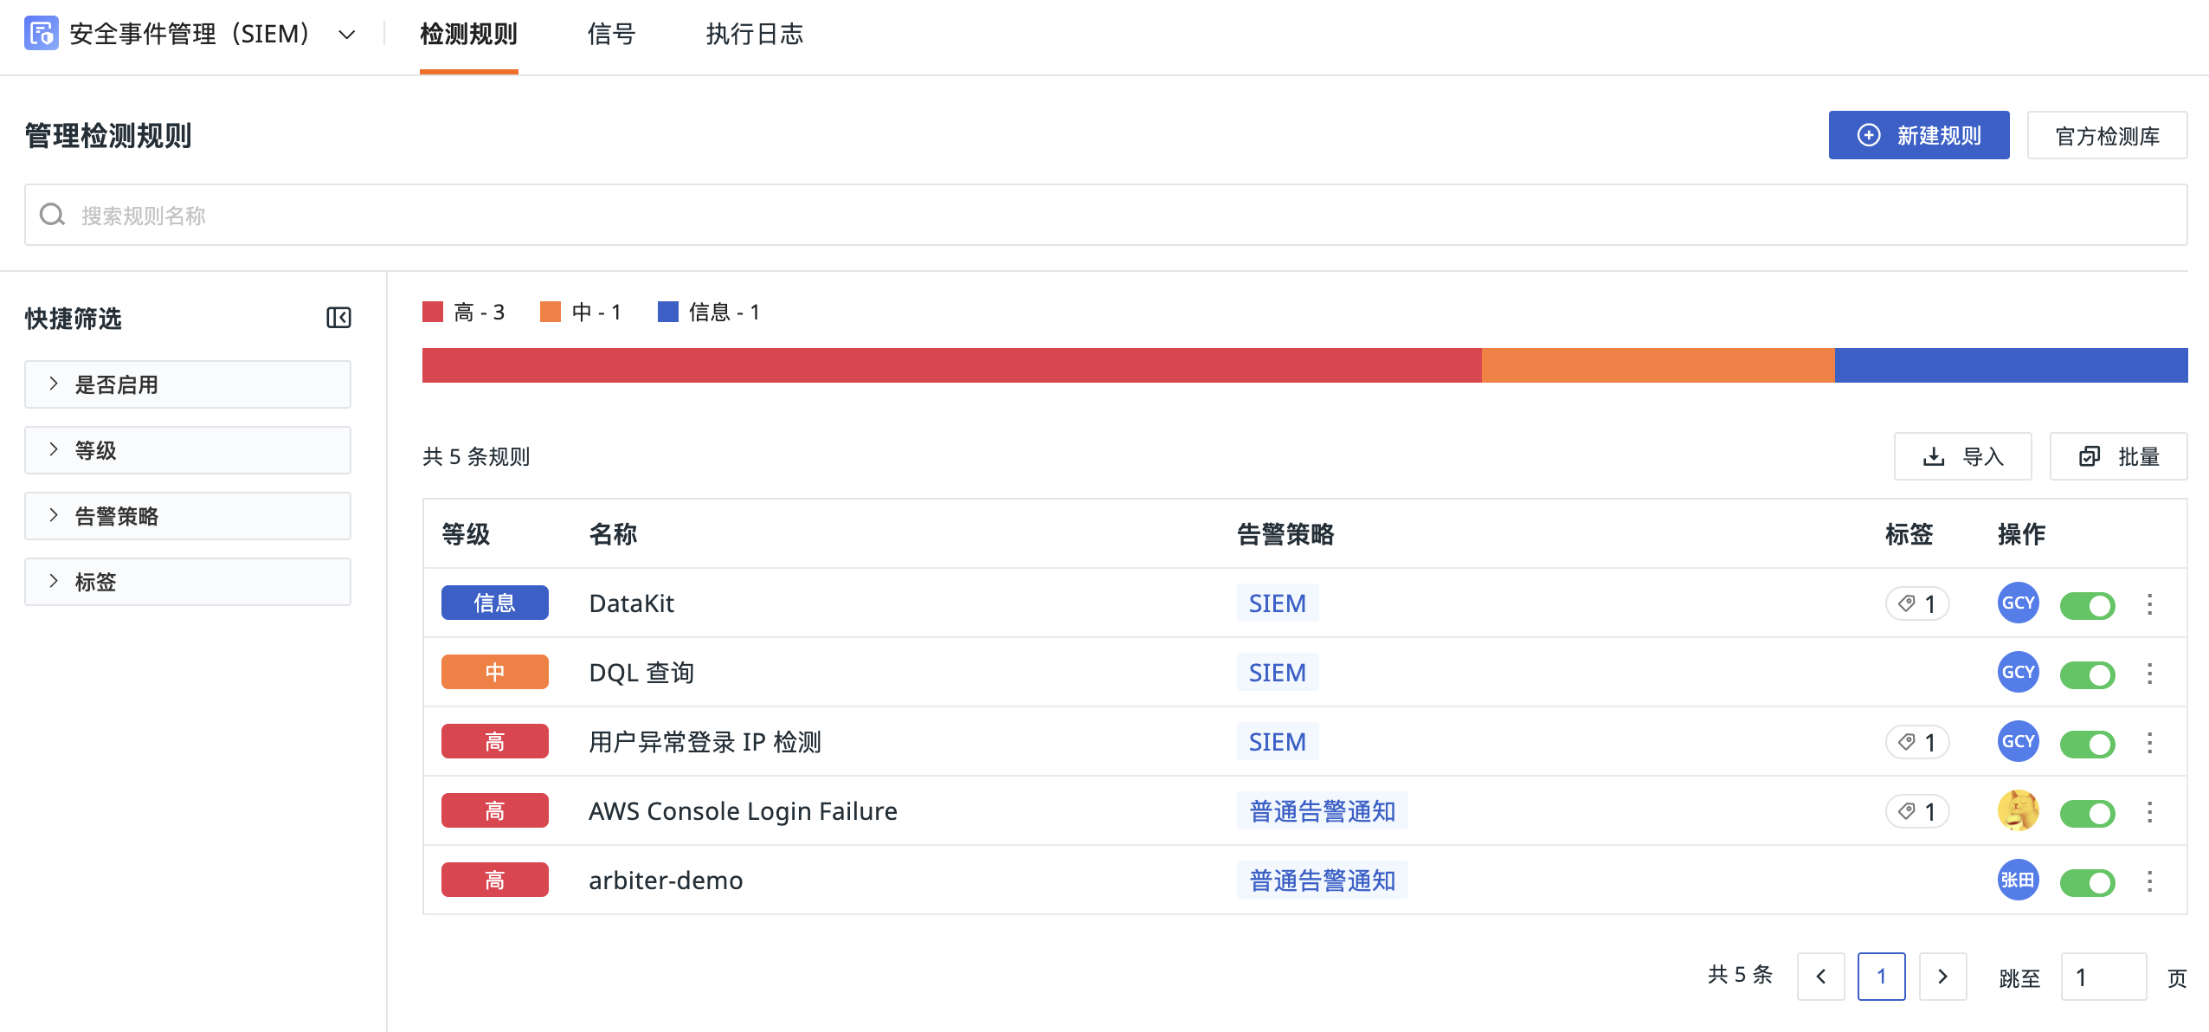
Task: Click the 导入 import button
Action: pyautogui.click(x=1962, y=456)
